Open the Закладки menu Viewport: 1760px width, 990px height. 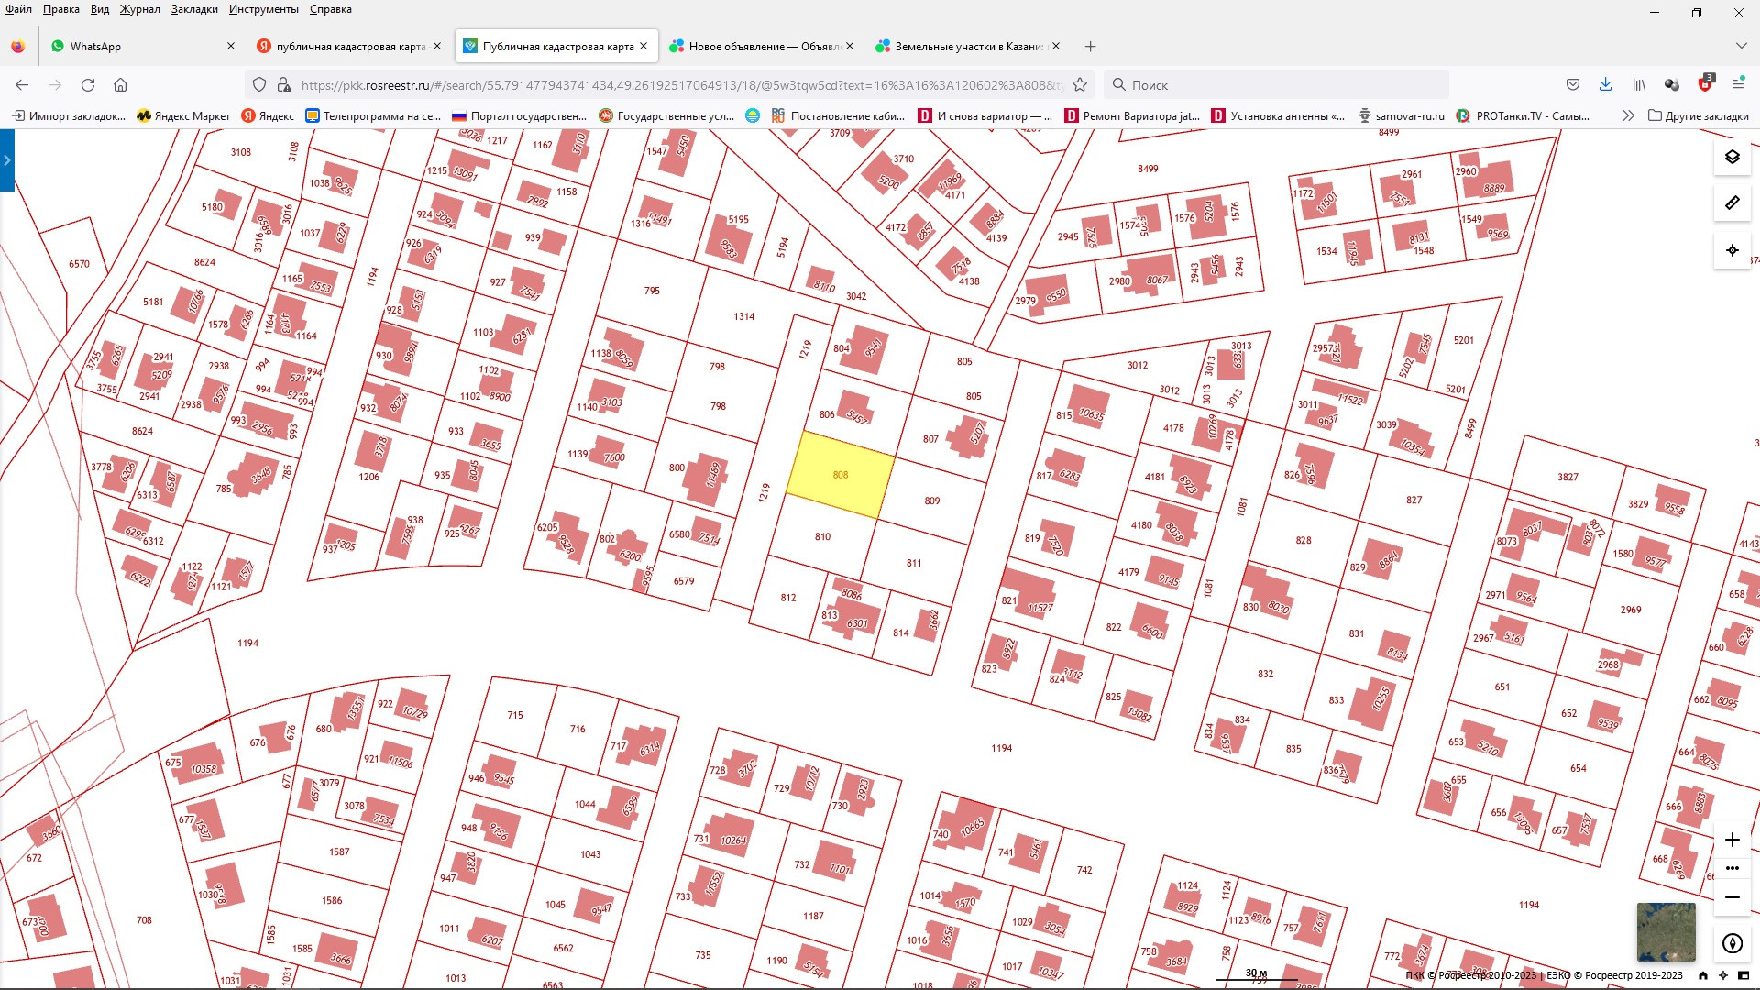click(x=194, y=9)
